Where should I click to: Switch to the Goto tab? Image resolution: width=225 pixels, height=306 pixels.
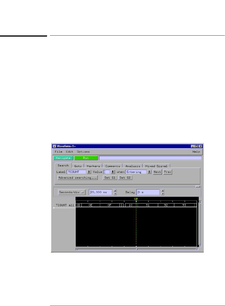(x=78, y=166)
